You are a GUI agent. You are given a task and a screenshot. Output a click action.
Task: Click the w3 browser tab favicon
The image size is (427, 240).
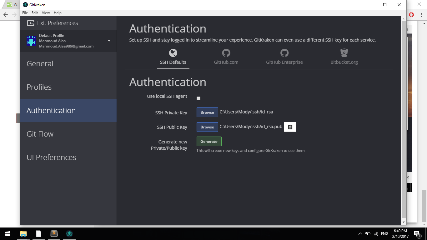(9, 5)
